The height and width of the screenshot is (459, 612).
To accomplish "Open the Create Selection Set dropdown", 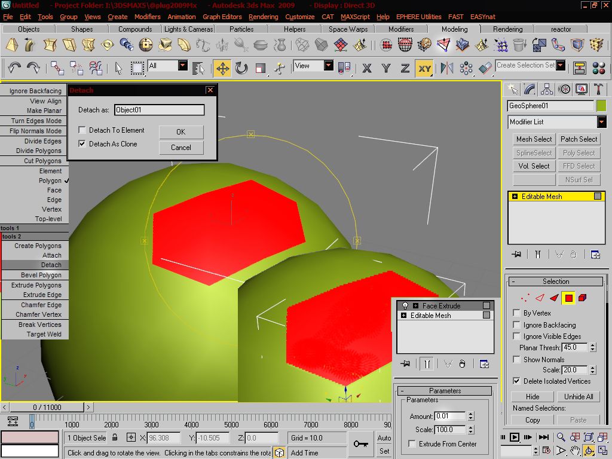I will [x=561, y=66].
